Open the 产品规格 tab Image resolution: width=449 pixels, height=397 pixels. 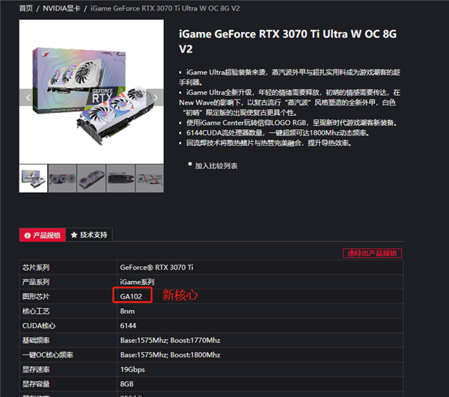[x=43, y=235]
